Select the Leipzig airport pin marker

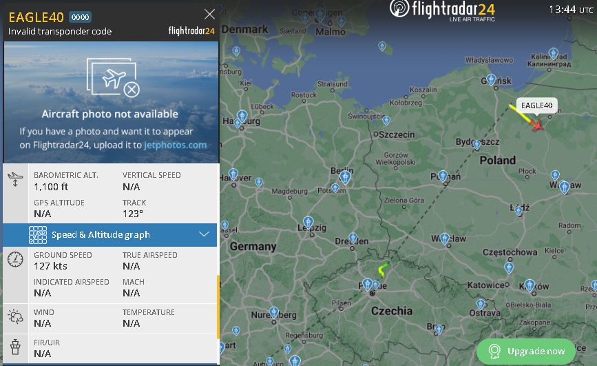tap(308, 223)
